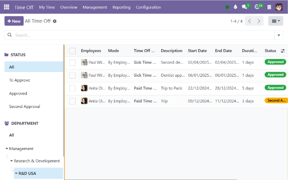288x180 pixels.
Task: Click the user avatar in top bar
Action: [x=279, y=7]
